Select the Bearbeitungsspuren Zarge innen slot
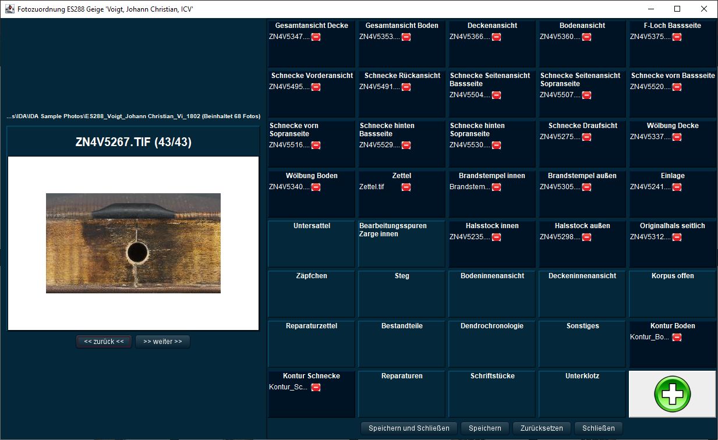The height and width of the screenshot is (440, 718). pos(402,243)
